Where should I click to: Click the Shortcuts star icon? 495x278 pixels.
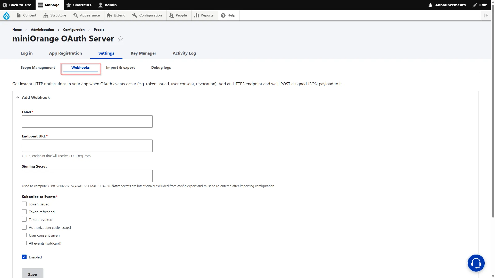69,5
